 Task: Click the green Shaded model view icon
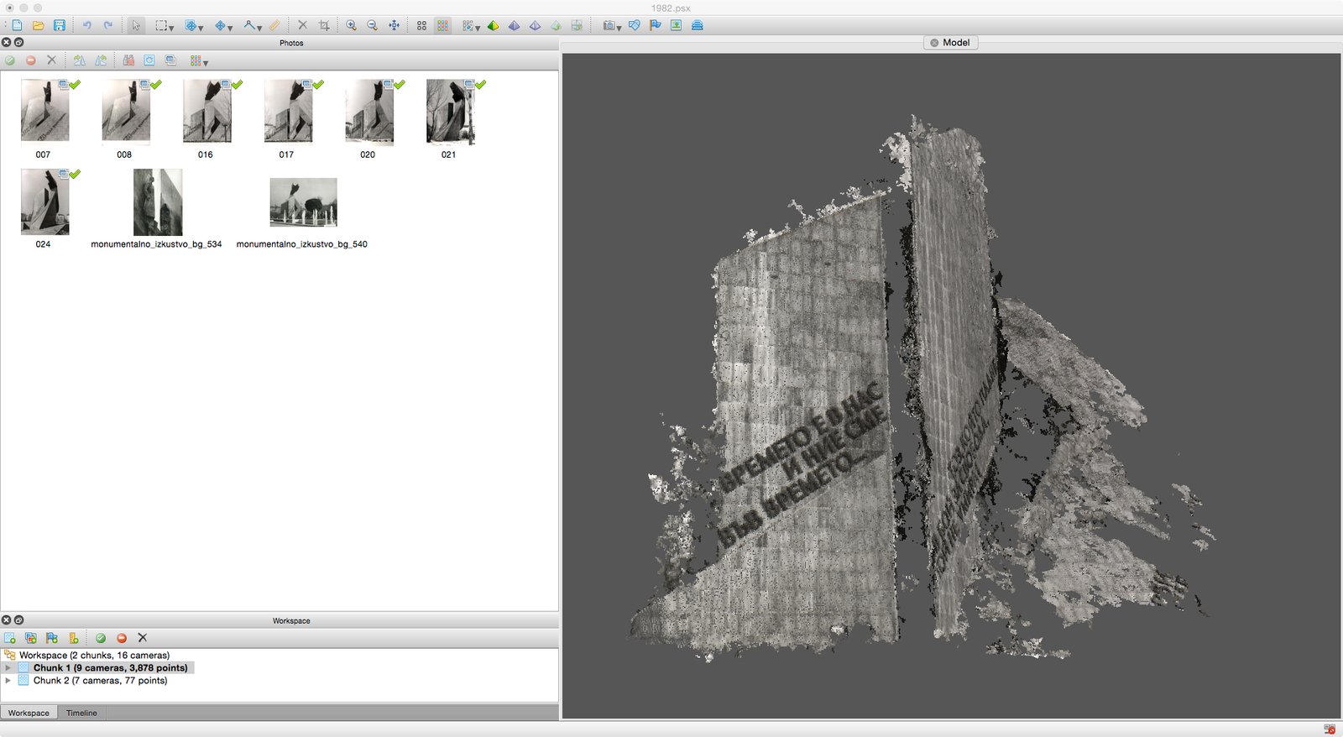(493, 25)
